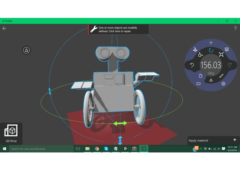Select the Scale tool icon
Screen dimensions: 240x170
pos(221,54)
